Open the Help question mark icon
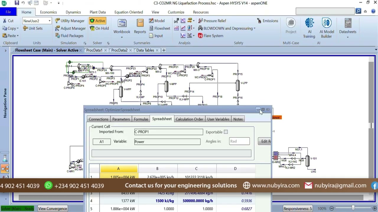 pos(373,11)
